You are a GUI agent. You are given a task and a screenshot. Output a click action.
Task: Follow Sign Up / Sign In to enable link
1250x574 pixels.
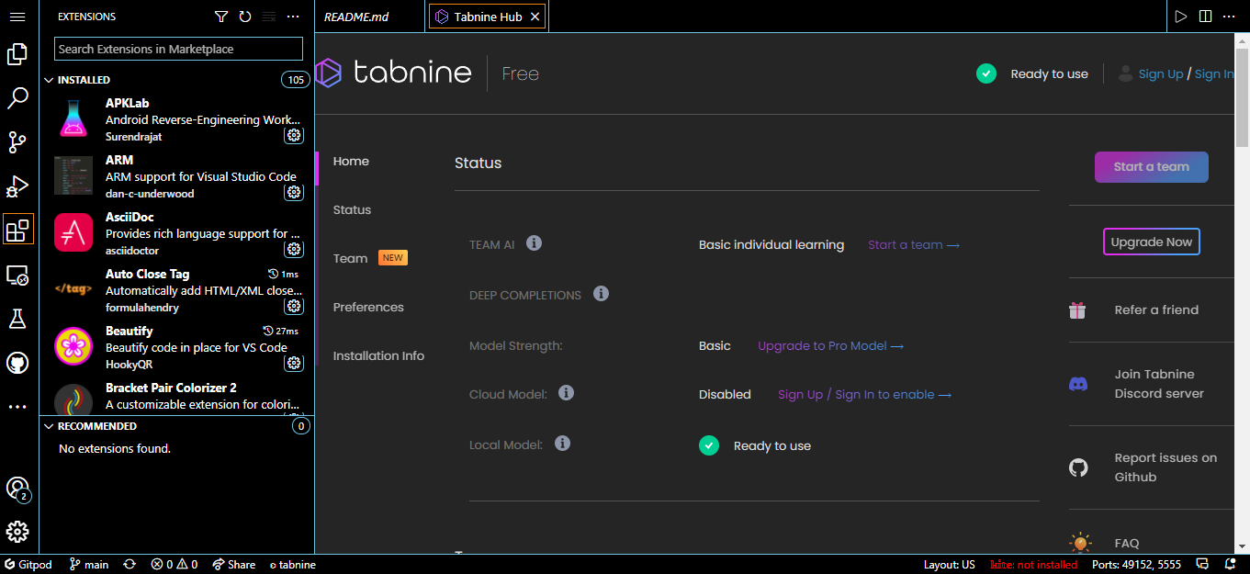pos(864,394)
